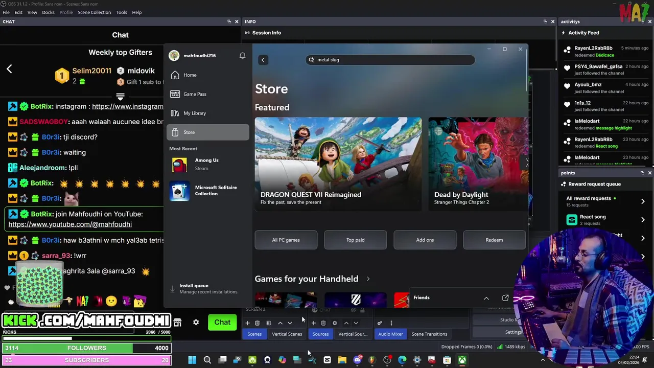The height and width of the screenshot is (368, 654).
Task: Open Home in Xbox sidebar
Action: click(208, 75)
